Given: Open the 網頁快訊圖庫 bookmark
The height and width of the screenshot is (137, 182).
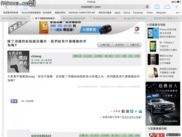Looking at the screenshot, I should (x=105, y=13).
